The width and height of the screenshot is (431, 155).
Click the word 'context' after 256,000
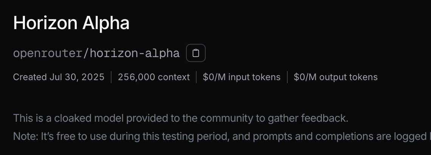click(174, 77)
